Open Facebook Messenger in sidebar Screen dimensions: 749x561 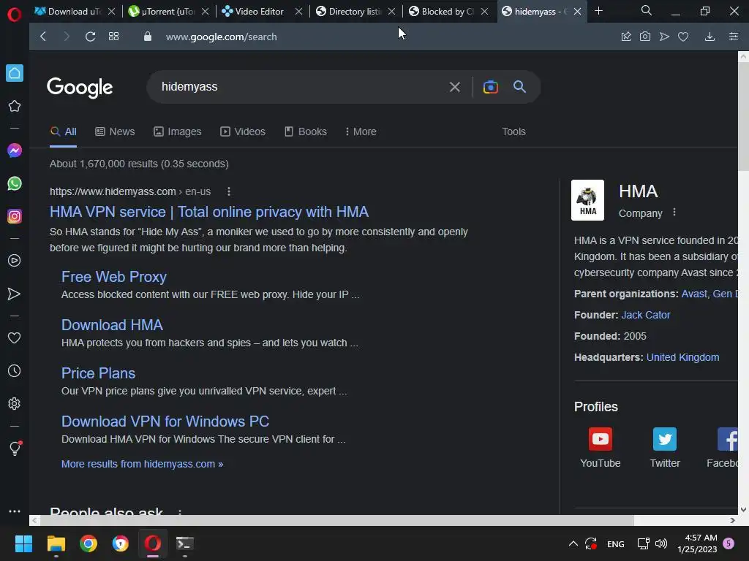click(x=15, y=150)
